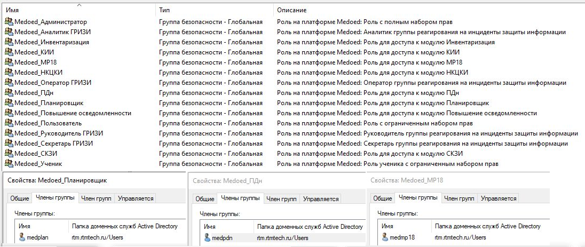The image size is (585, 247).
Task: Open Член групп tab in Medoed_ПДн properties
Action: tap(282, 199)
